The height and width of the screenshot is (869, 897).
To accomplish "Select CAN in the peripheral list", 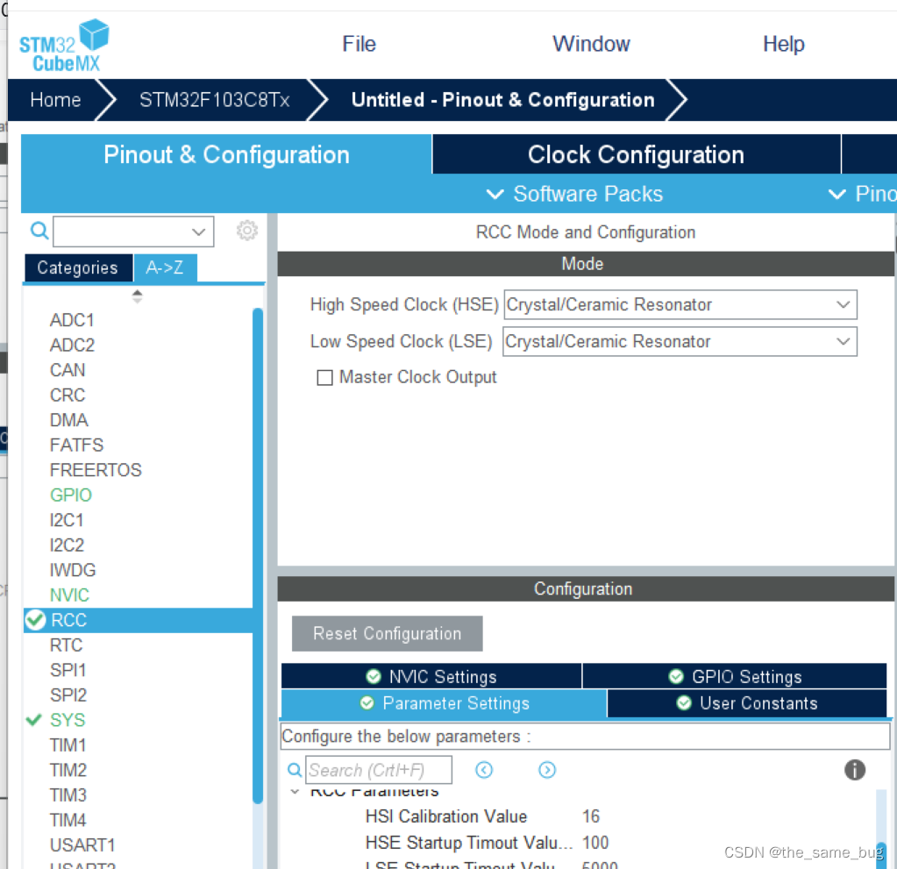I will [68, 370].
